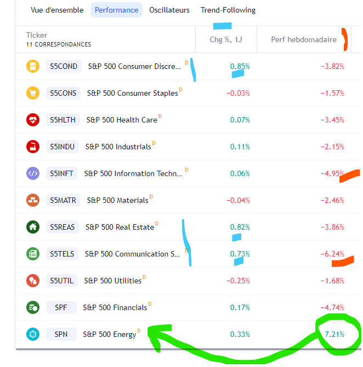Click the S5CONS shopping cart icon
363x367 pixels.
(x=33, y=93)
